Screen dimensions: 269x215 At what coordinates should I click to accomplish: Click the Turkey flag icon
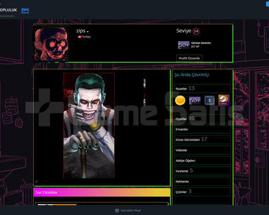coord(79,37)
